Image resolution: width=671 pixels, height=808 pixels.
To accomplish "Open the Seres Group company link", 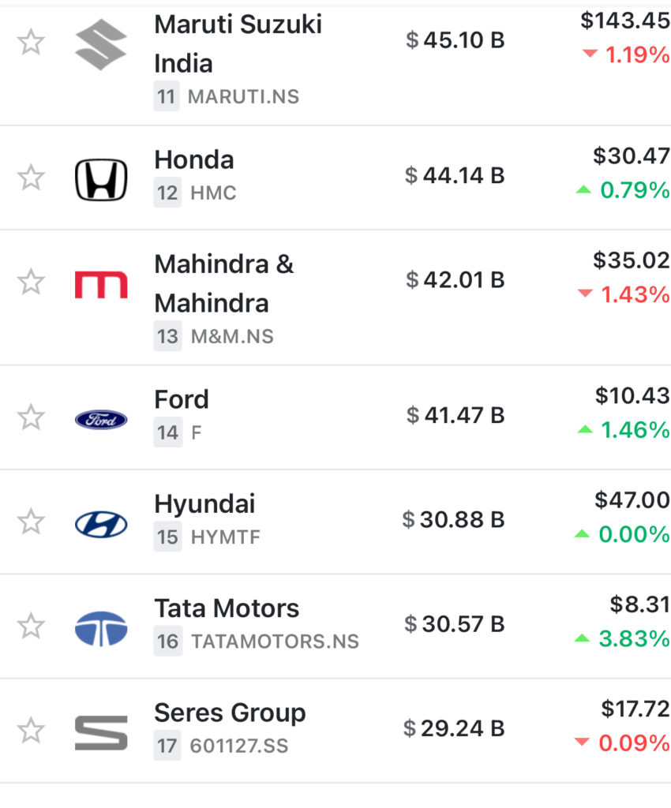I will pyautogui.click(x=230, y=713).
